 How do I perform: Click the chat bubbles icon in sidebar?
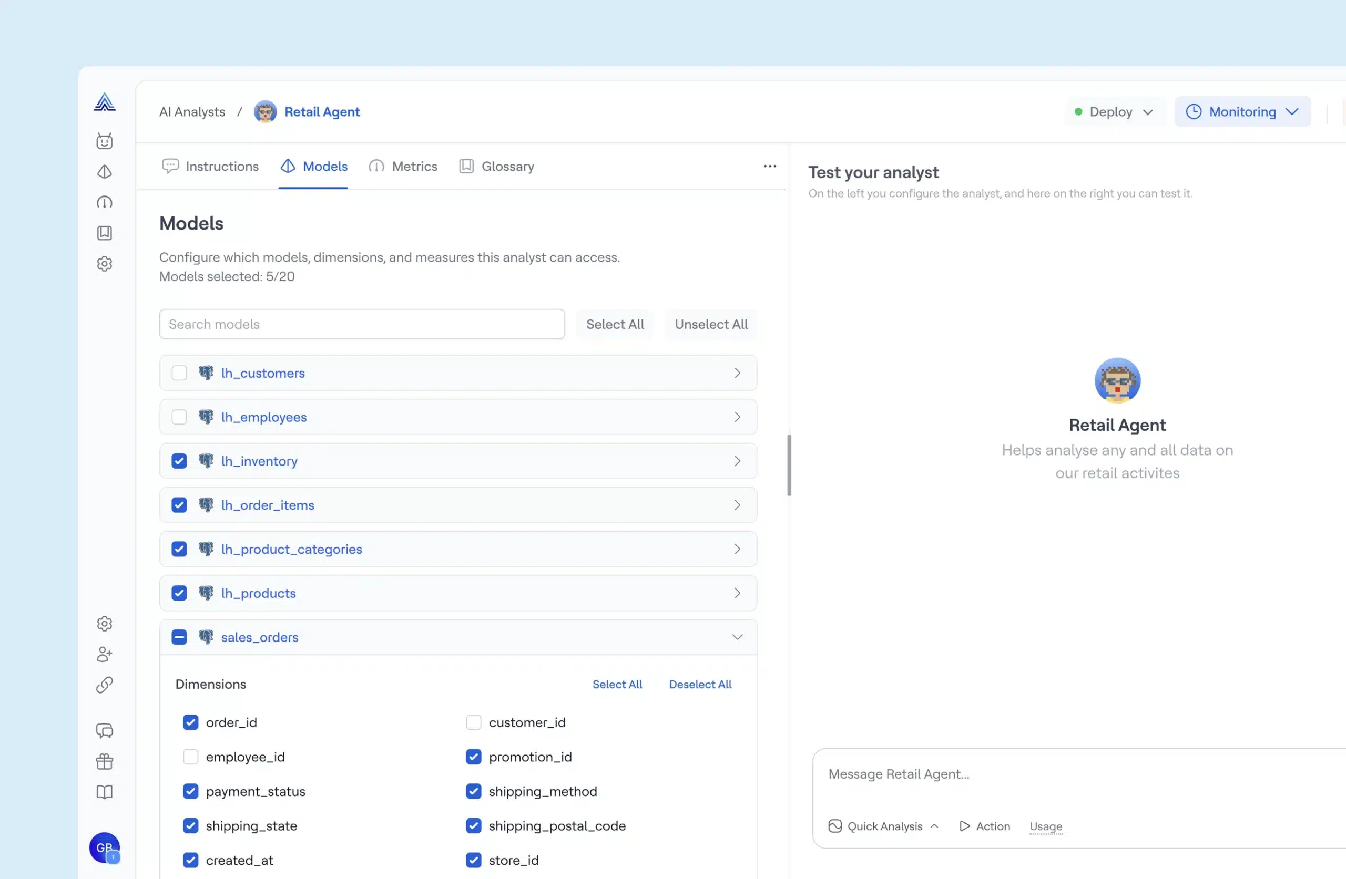coord(105,730)
